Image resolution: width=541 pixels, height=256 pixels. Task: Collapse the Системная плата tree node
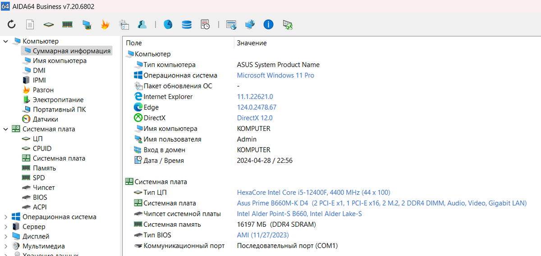pyautogui.click(x=6, y=129)
